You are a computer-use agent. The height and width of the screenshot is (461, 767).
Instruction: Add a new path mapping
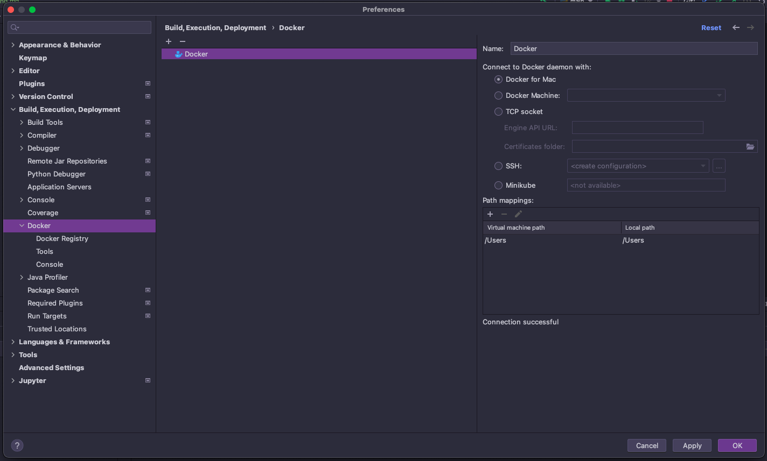[490, 214]
